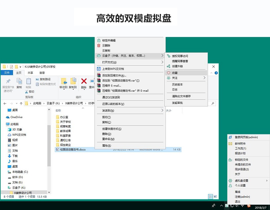Switch to large thumbnails view toggle

215,196
